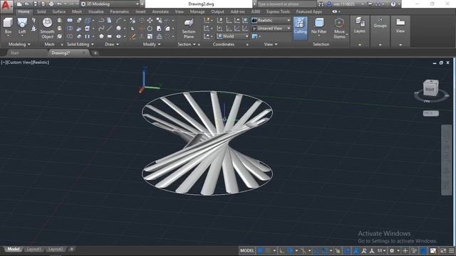Open the AutoCAD application menu logo
456x256 pixels.
click(x=6, y=6)
